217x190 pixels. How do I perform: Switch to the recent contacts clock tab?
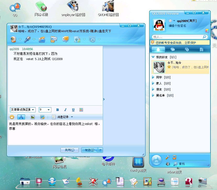pyautogui.click(x=187, y=50)
